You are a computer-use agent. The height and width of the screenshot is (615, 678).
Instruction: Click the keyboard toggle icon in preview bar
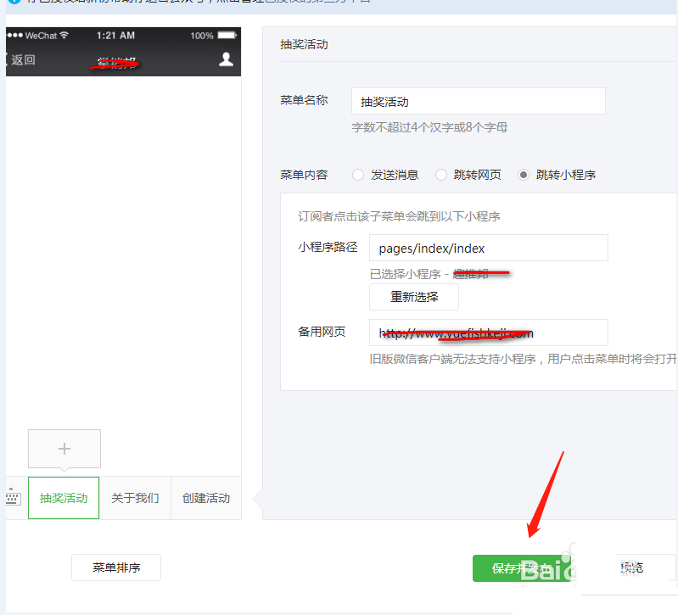[x=13, y=497]
